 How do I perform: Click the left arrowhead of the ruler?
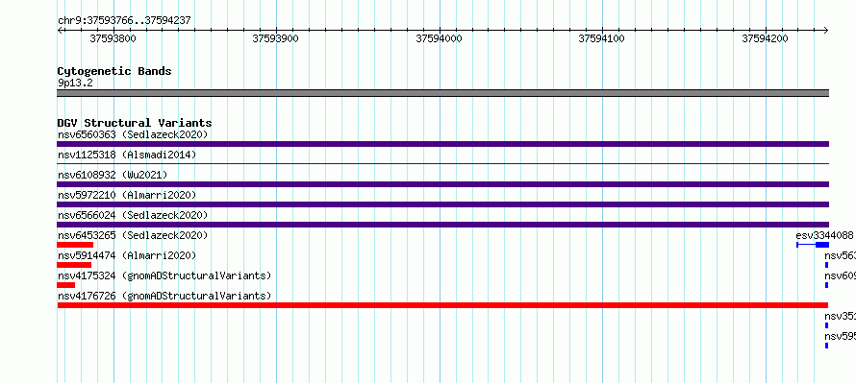click(x=60, y=31)
